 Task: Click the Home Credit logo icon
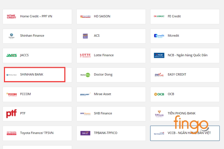coord(11,16)
